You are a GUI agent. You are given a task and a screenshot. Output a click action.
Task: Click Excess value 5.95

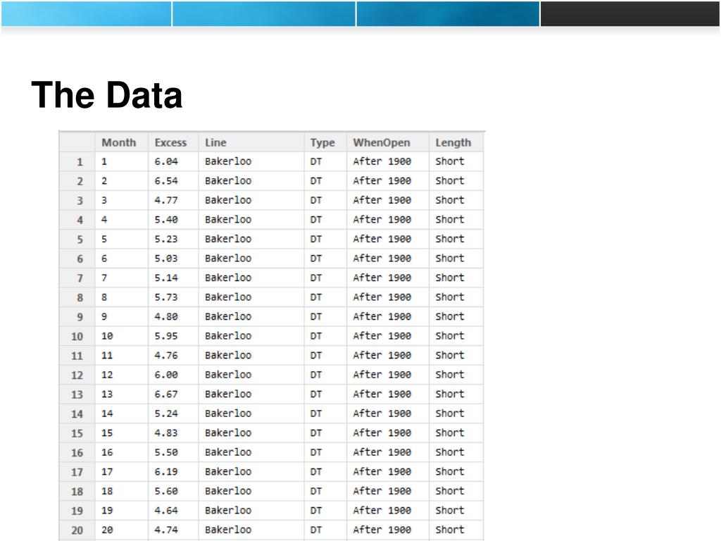tap(166, 336)
